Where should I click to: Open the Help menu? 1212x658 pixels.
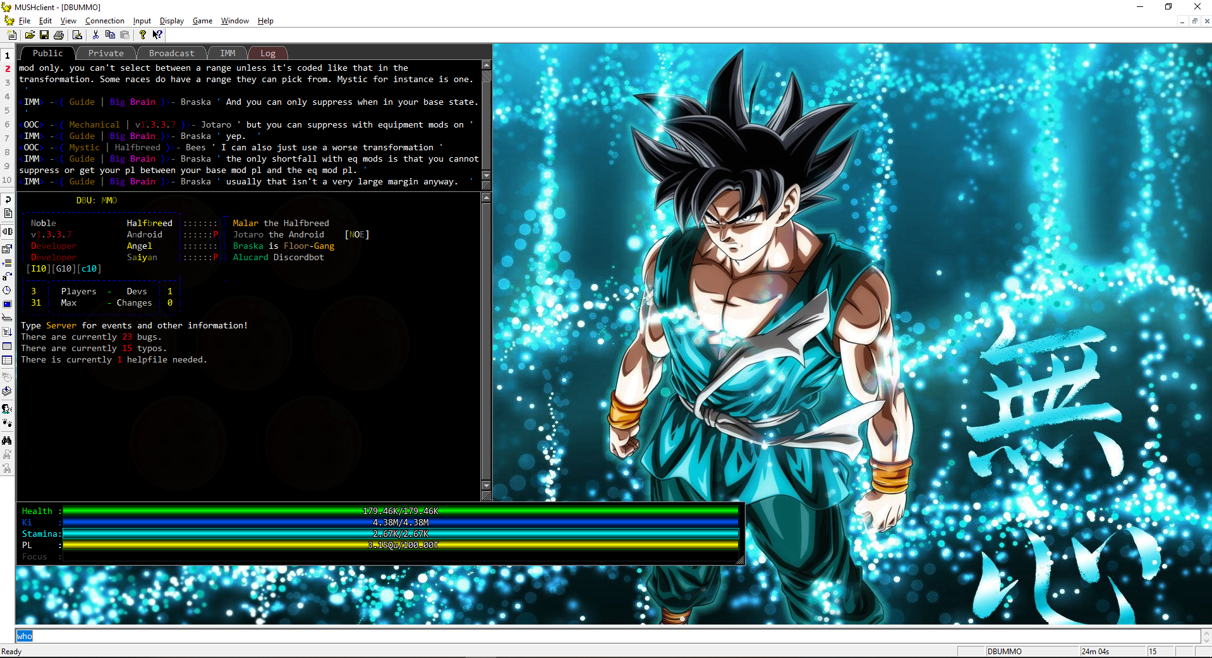(x=265, y=21)
